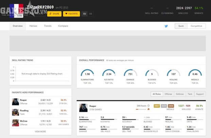Screen dimensions: 211x138
Task: Click Reaper's large portrait in details card
Action: 83,108
